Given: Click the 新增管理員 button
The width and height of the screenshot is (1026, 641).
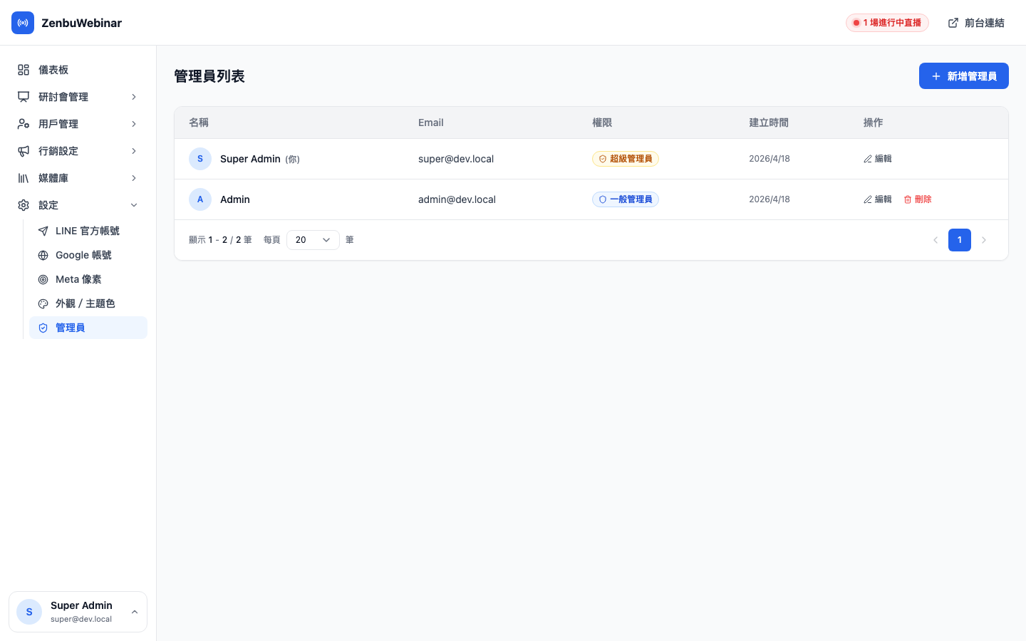Looking at the screenshot, I should 963,76.
